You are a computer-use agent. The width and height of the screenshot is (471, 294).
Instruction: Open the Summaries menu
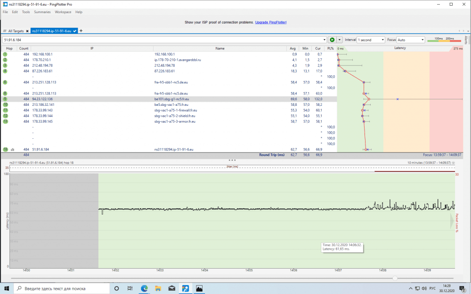click(x=42, y=12)
